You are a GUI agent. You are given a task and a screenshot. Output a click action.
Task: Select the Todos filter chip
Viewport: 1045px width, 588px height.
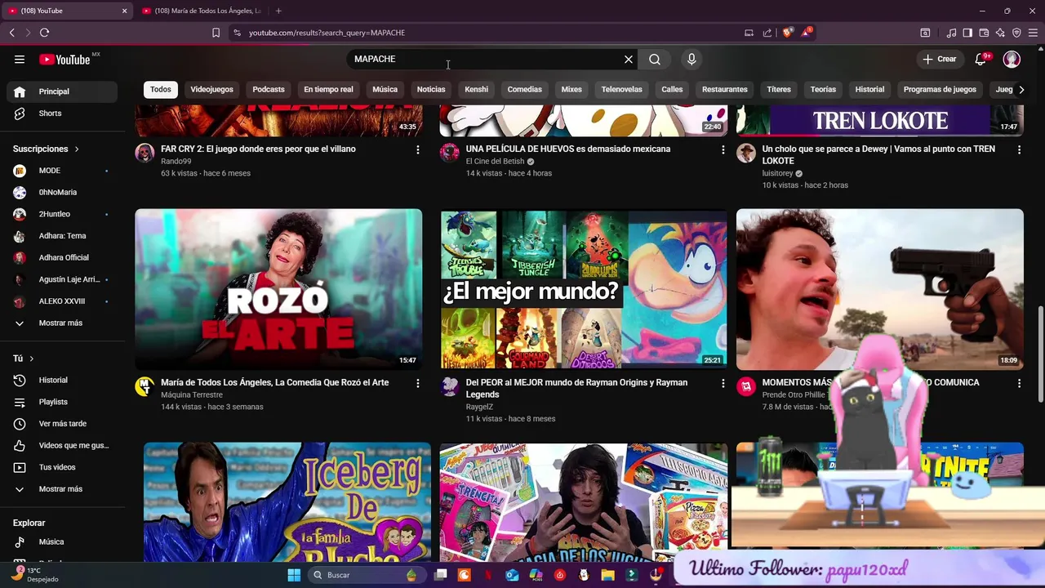[161, 89]
